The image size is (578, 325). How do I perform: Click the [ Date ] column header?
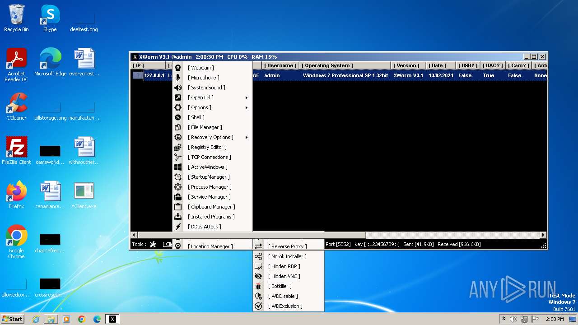pyautogui.click(x=441, y=65)
